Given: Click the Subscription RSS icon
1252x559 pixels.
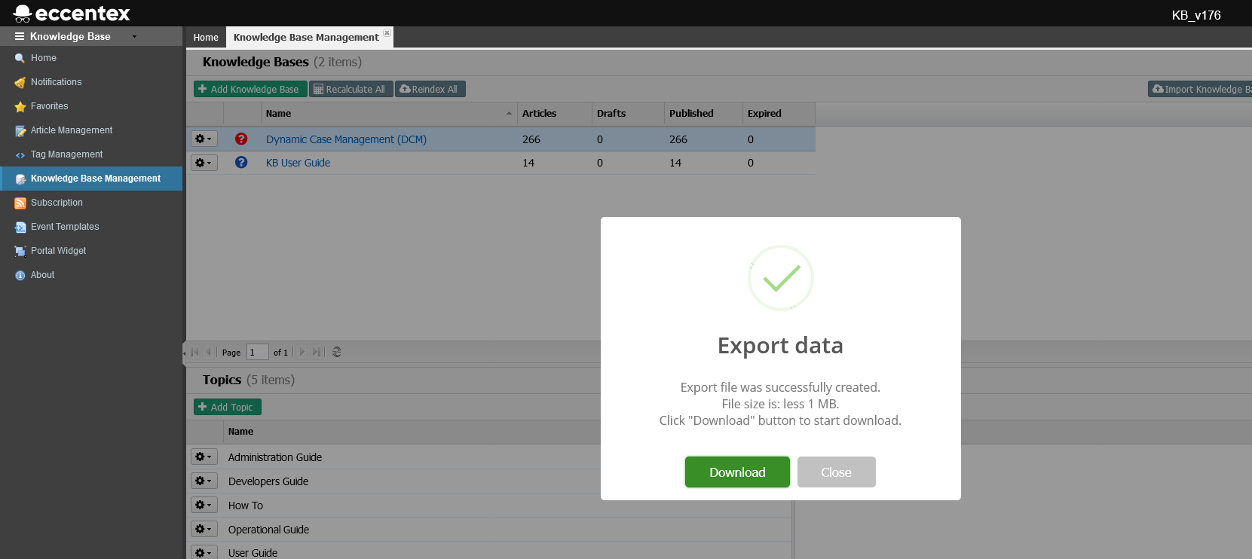Looking at the screenshot, I should pyautogui.click(x=20, y=203).
